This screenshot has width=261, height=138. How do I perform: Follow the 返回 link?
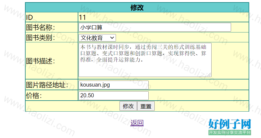137,123
